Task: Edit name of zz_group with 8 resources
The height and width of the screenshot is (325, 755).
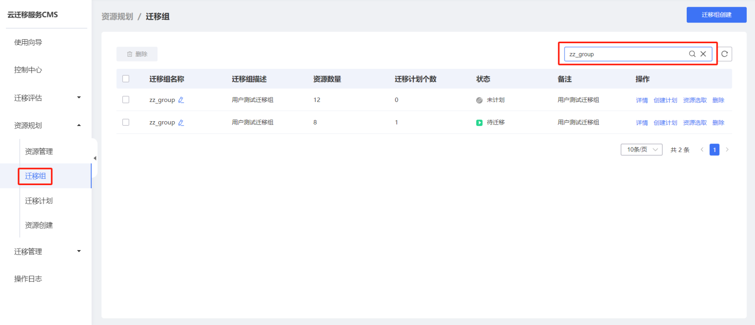Action: pyautogui.click(x=181, y=122)
